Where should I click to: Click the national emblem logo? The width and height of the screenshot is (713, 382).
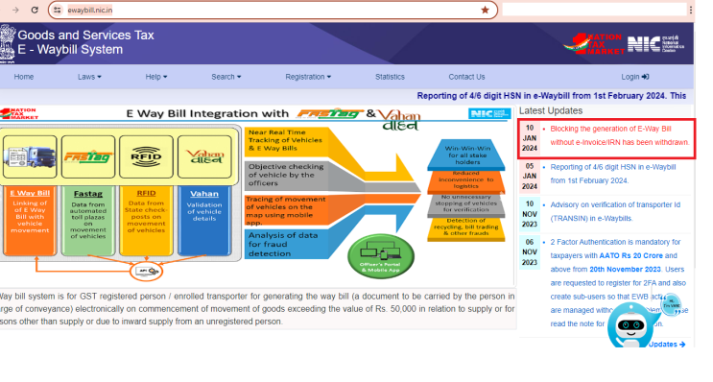(x=8, y=43)
